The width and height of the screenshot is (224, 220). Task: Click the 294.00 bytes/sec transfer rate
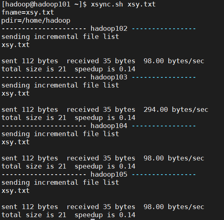(x=176, y=110)
